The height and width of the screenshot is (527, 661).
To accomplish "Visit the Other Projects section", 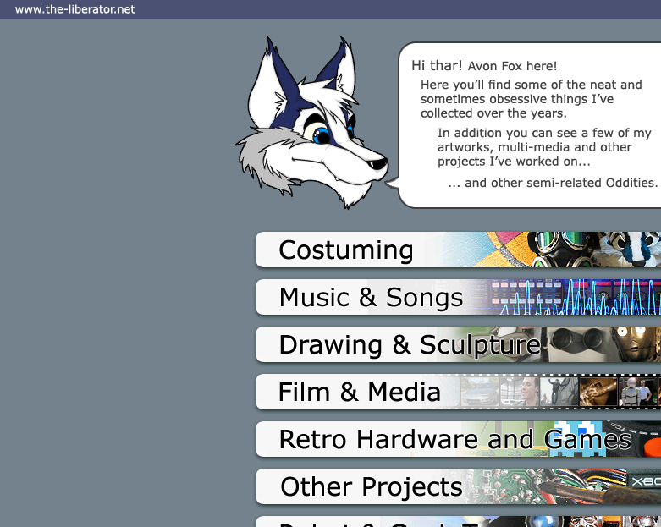I will pos(371,487).
